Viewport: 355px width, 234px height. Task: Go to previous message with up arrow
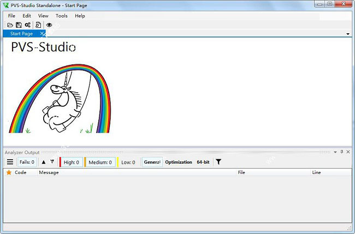44,162
